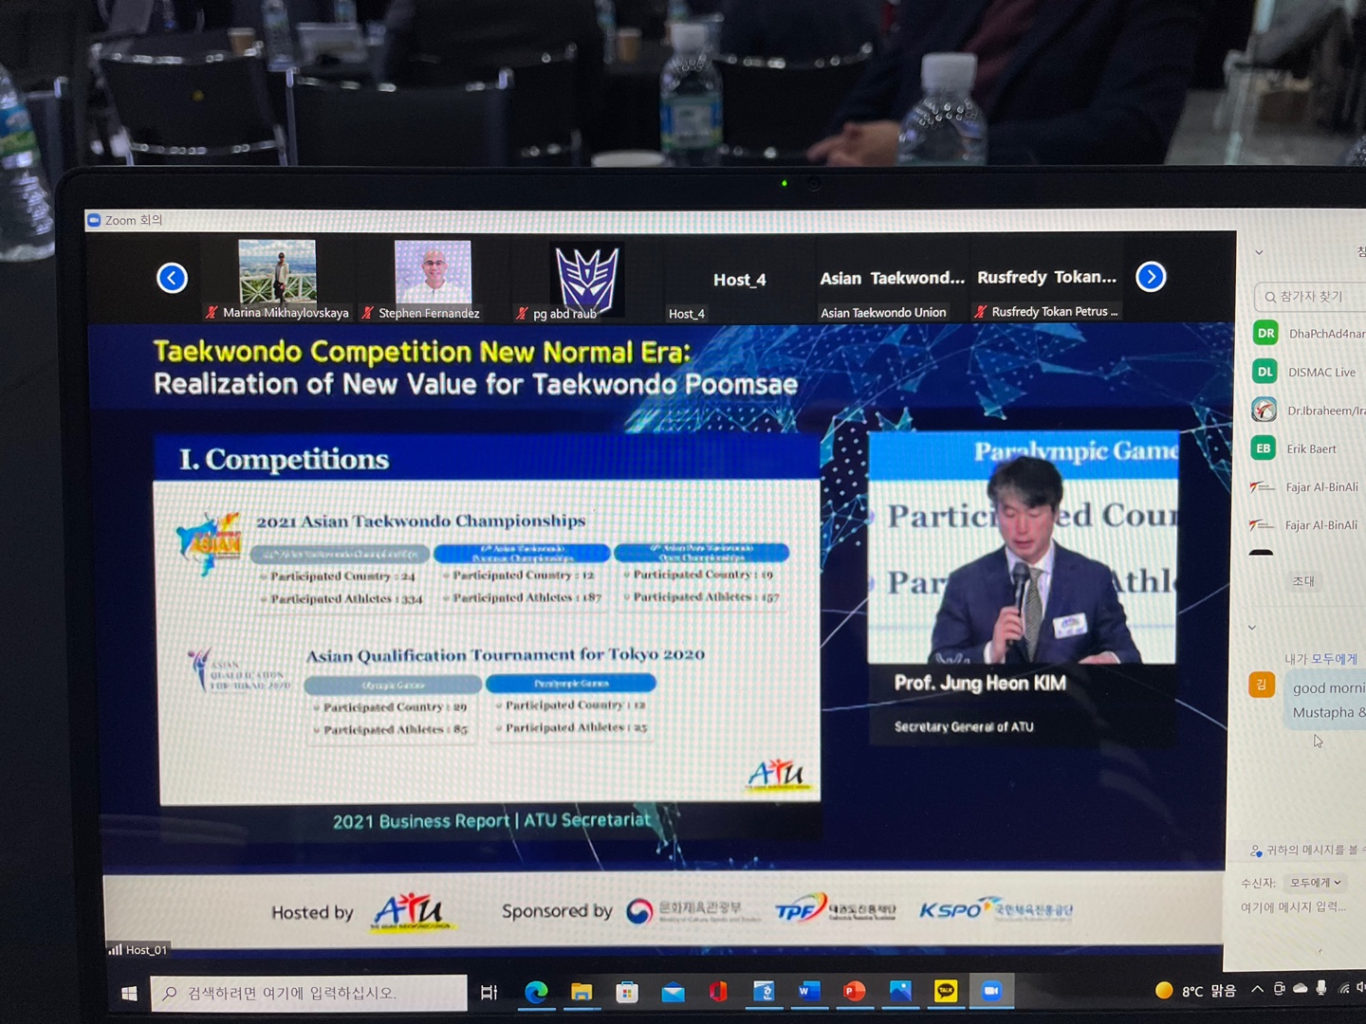Open Microsoft Word from the taskbar
The height and width of the screenshot is (1024, 1366).
[809, 992]
